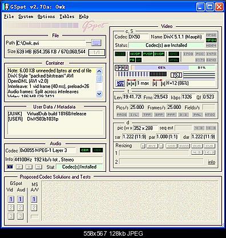Click GSpot Vid solution button 3
The width and height of the screenshot is (226, 238).
click(11, 216)
